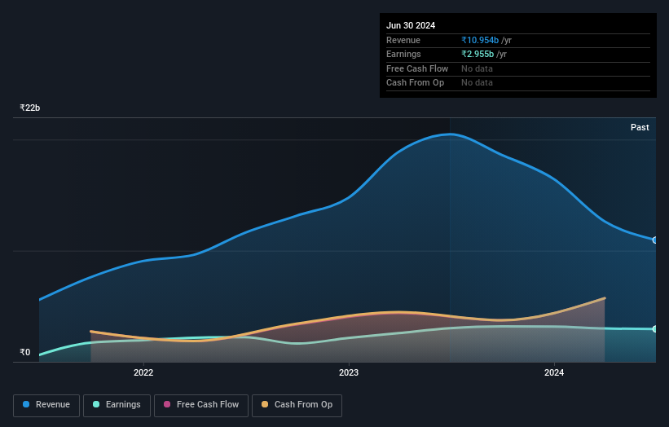Click the ₹10.954b revenue value

[x=480, y=40]
